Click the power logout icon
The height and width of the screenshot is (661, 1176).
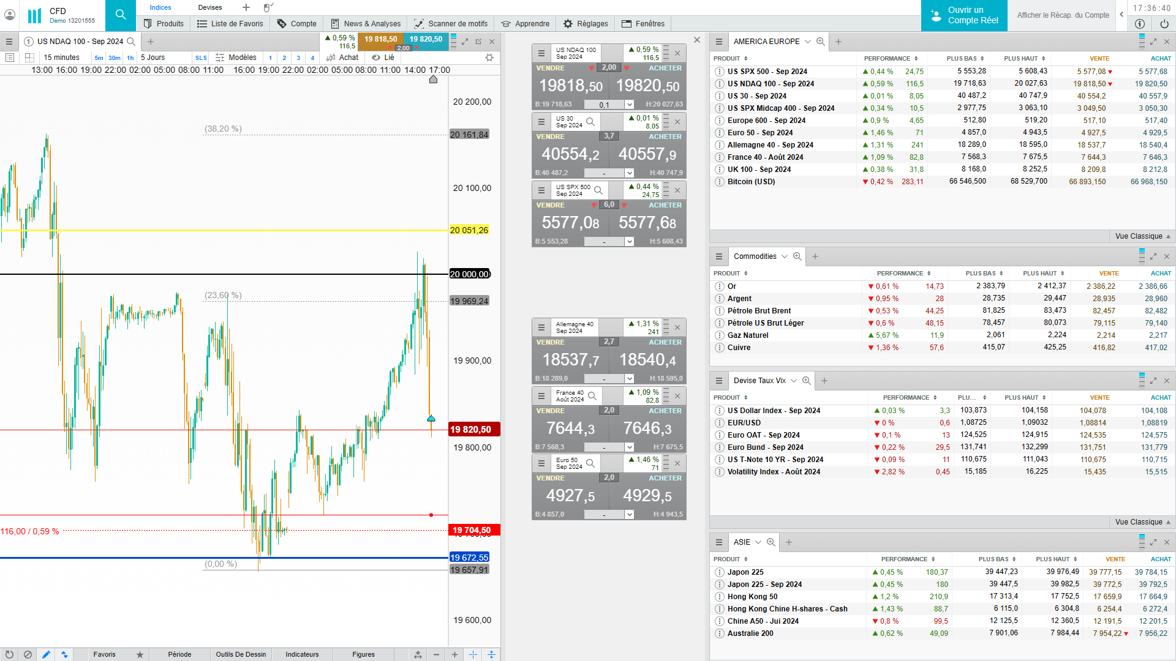pos(1164,24)
